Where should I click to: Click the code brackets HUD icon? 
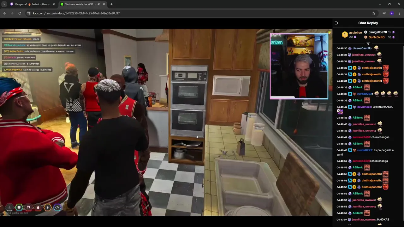57,207
